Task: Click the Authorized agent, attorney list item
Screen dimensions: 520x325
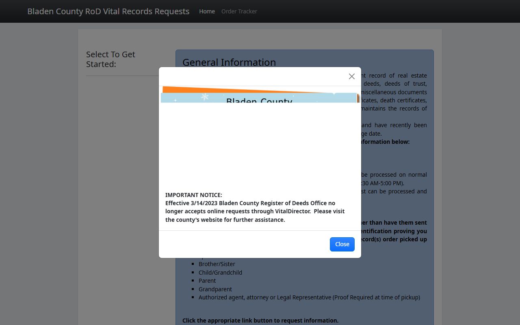Action: (x=309, y=297)
